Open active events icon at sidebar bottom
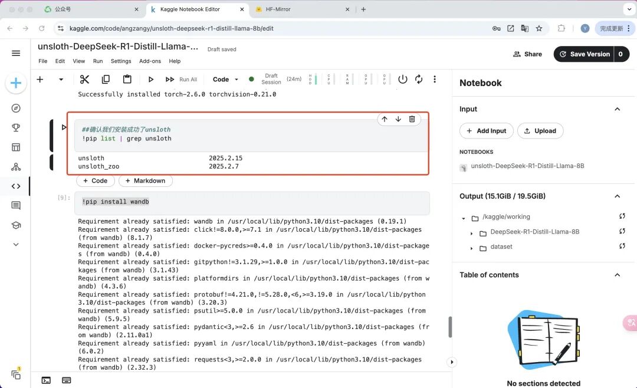 tap(16, 374)
